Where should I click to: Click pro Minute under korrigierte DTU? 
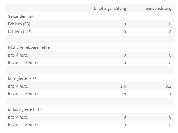pyautogui.click(x=18, y=86)
